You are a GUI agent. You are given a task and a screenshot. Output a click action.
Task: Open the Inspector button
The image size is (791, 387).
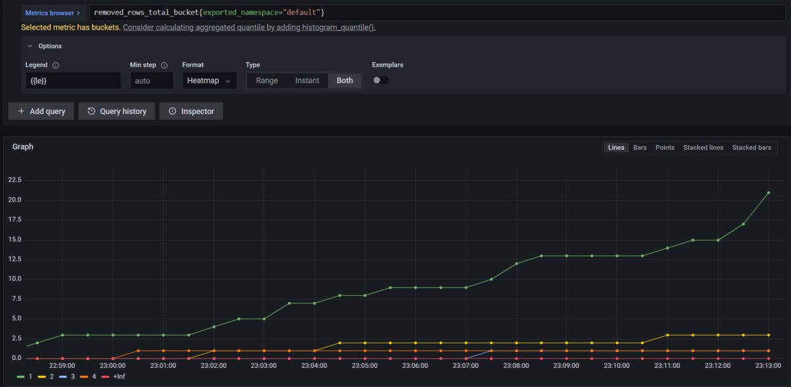click(191, 111)
